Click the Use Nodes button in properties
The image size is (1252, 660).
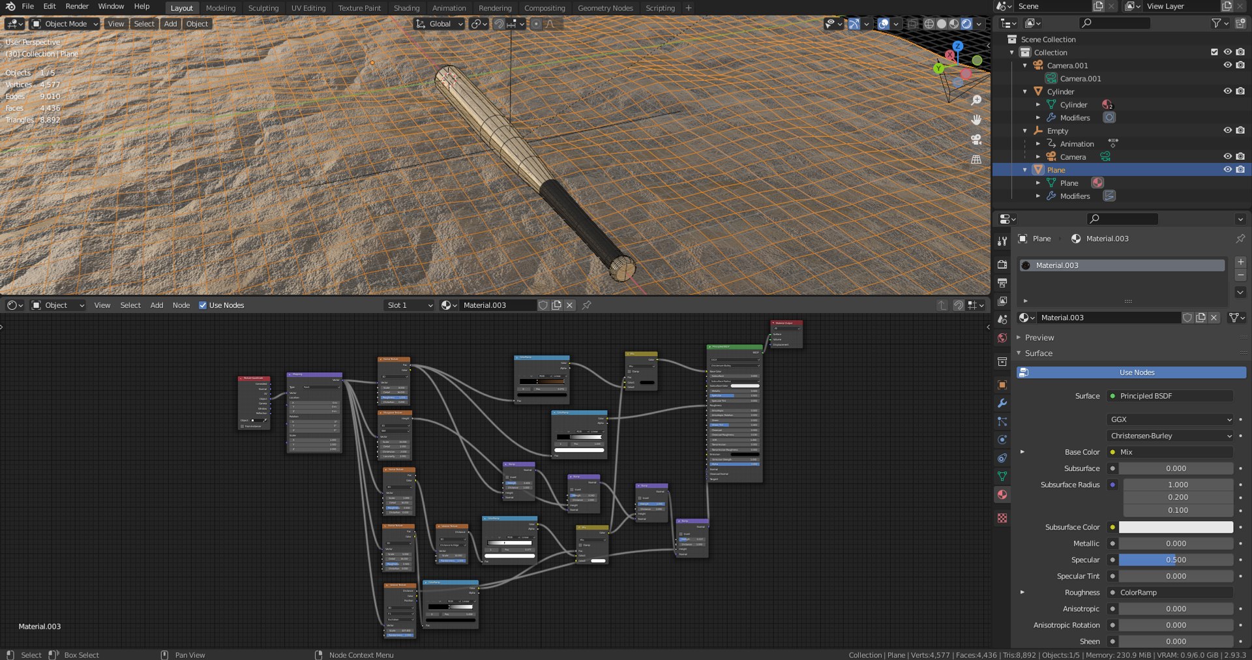[1131, 372]
